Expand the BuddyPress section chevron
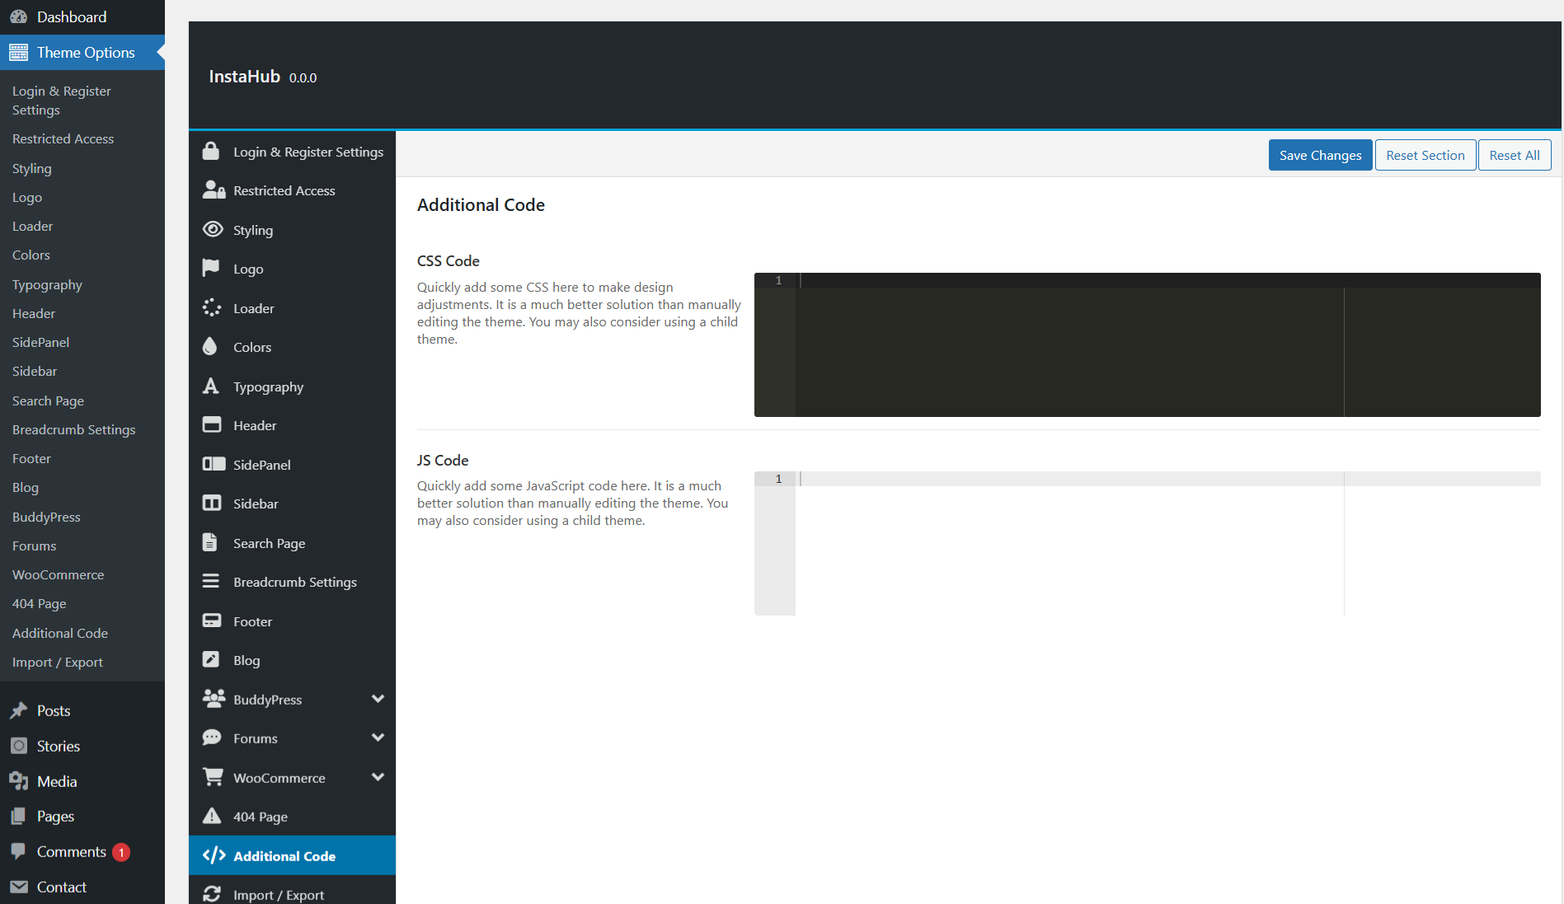The image size is (1564, 904). tap(378, 699)
